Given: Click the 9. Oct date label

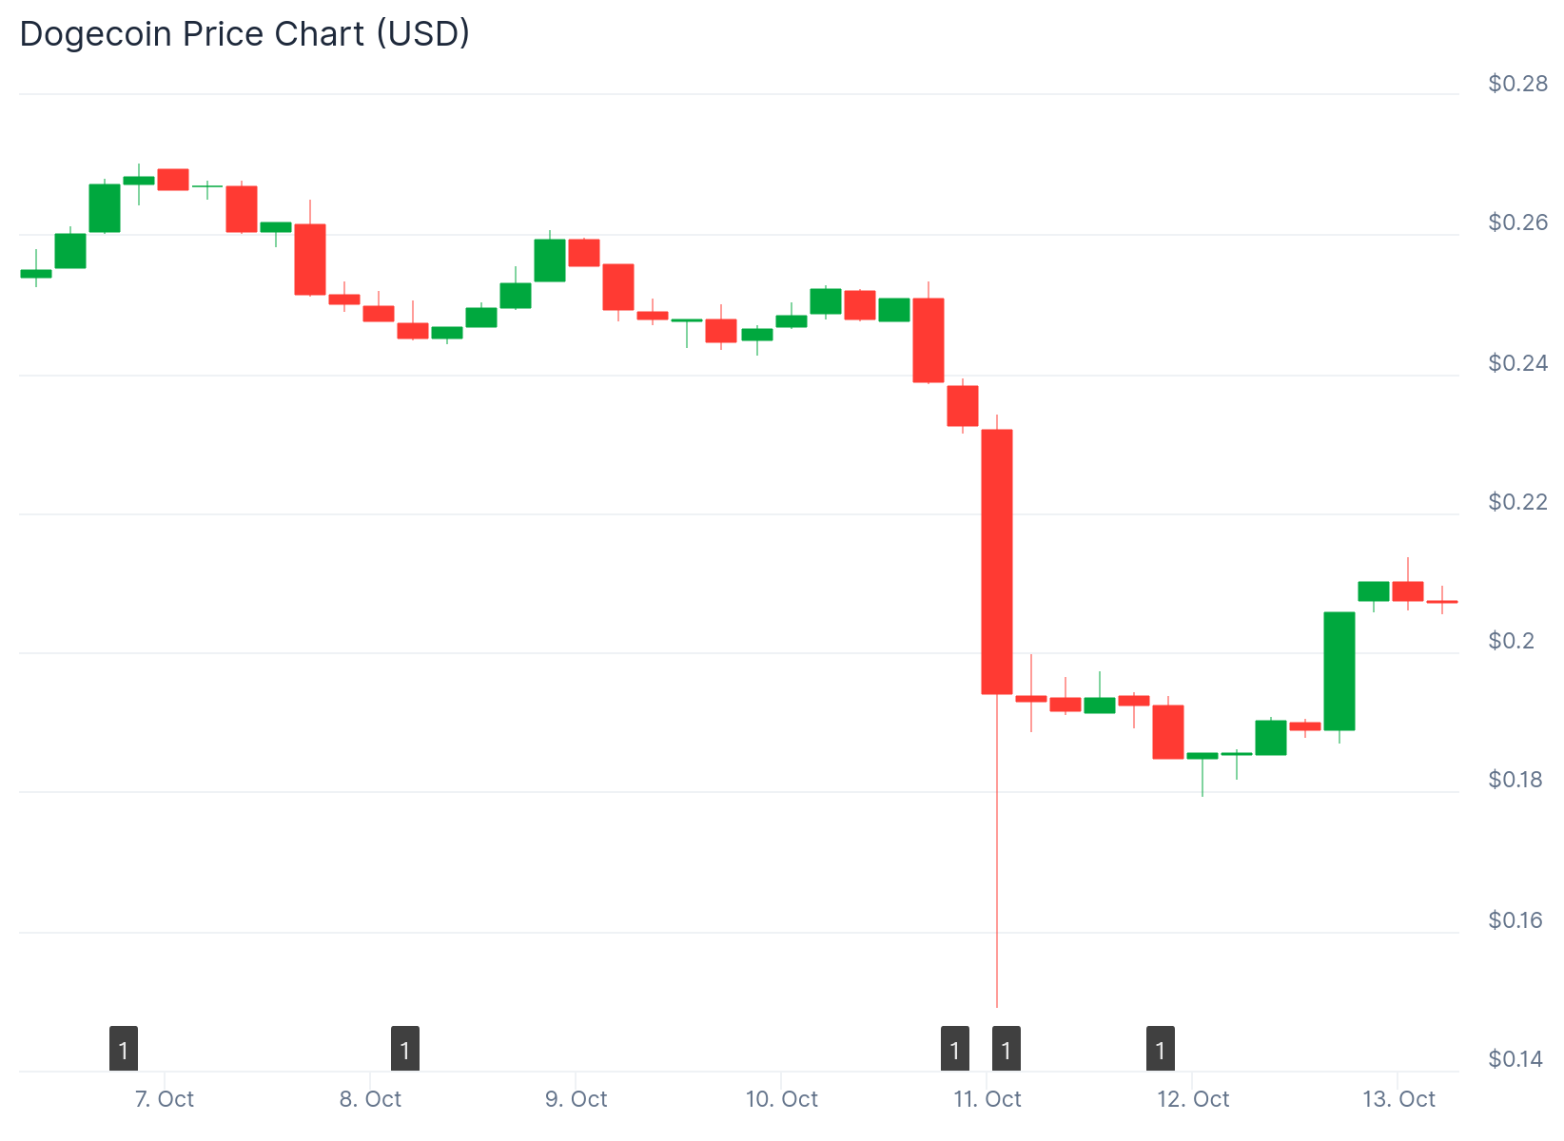Looking at the screenshot, I should click(576, 1099).
